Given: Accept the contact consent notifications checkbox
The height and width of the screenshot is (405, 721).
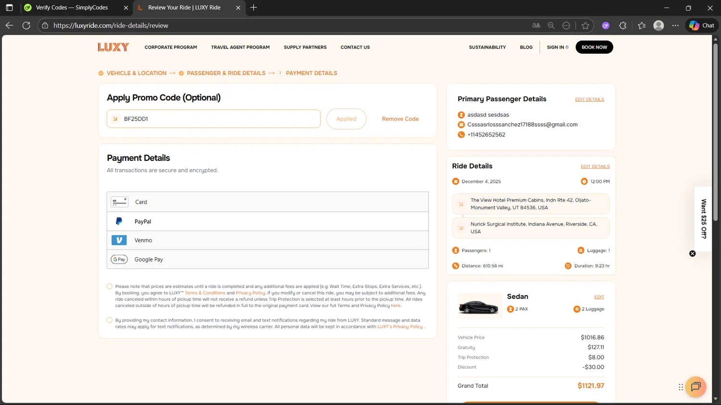Looking at the screenshot, I should pyautogui.click(x=110, y=320).
